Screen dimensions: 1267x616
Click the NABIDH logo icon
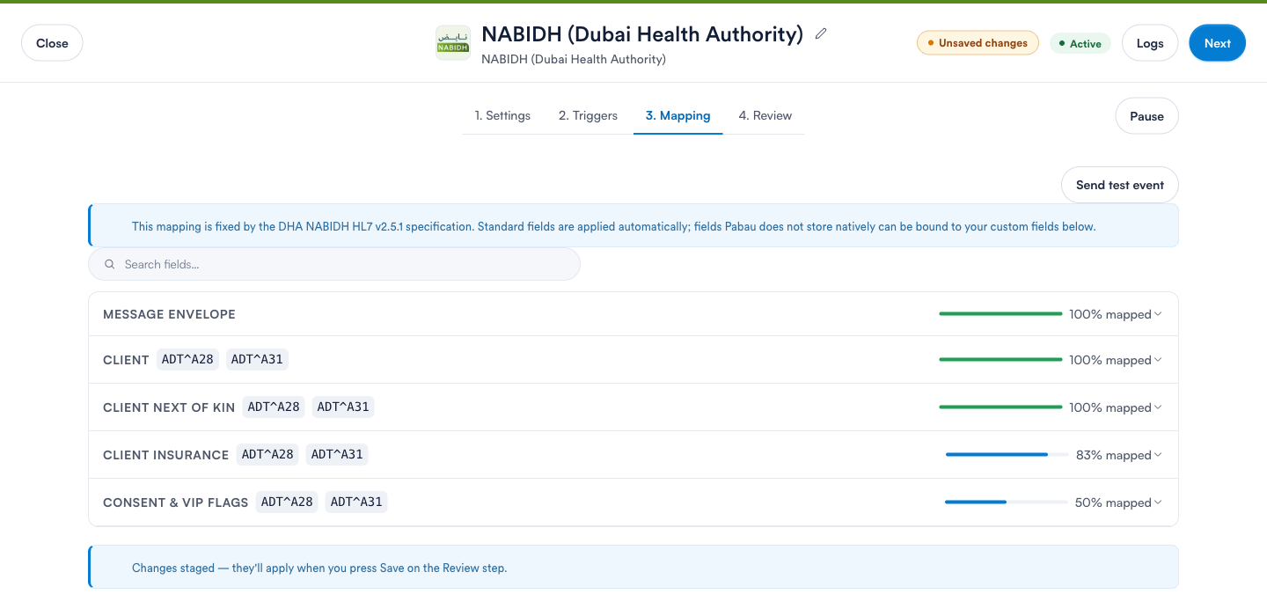pos(453,43)
